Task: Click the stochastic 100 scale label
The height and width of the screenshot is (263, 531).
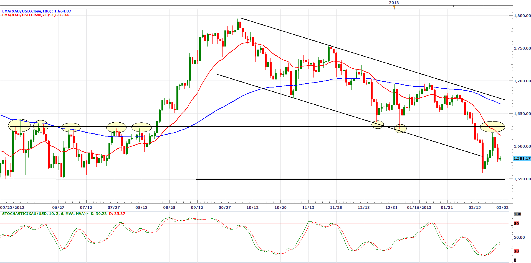Action: (x=517, y=214)
